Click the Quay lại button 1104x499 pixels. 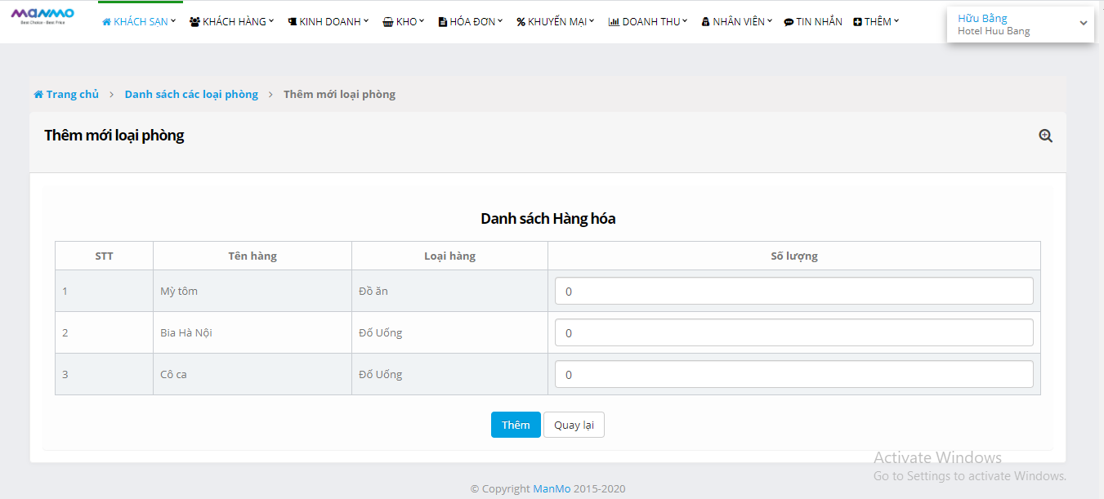(574, 425)
